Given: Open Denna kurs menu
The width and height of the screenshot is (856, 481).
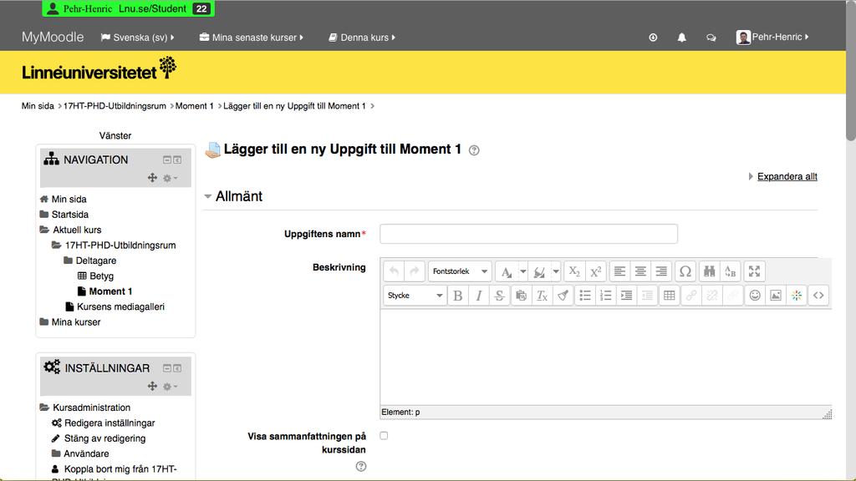Looking at the screenshot, I should point(362,37).
